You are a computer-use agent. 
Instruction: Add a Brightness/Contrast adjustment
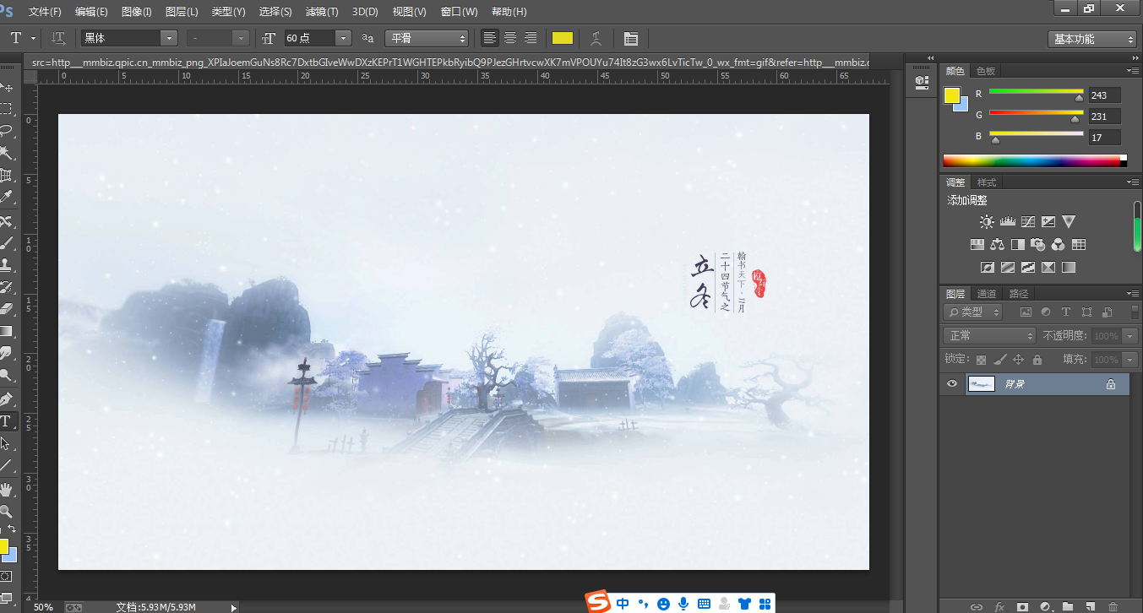(x=987, y=222)
